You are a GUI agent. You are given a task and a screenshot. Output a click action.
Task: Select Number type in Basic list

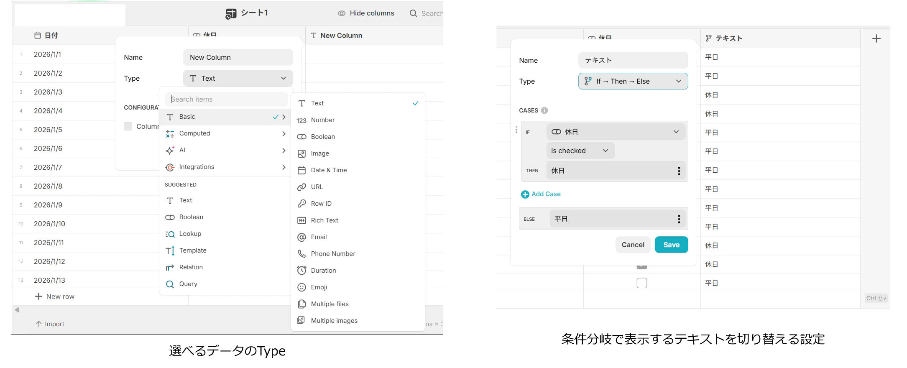pos(358,120)
